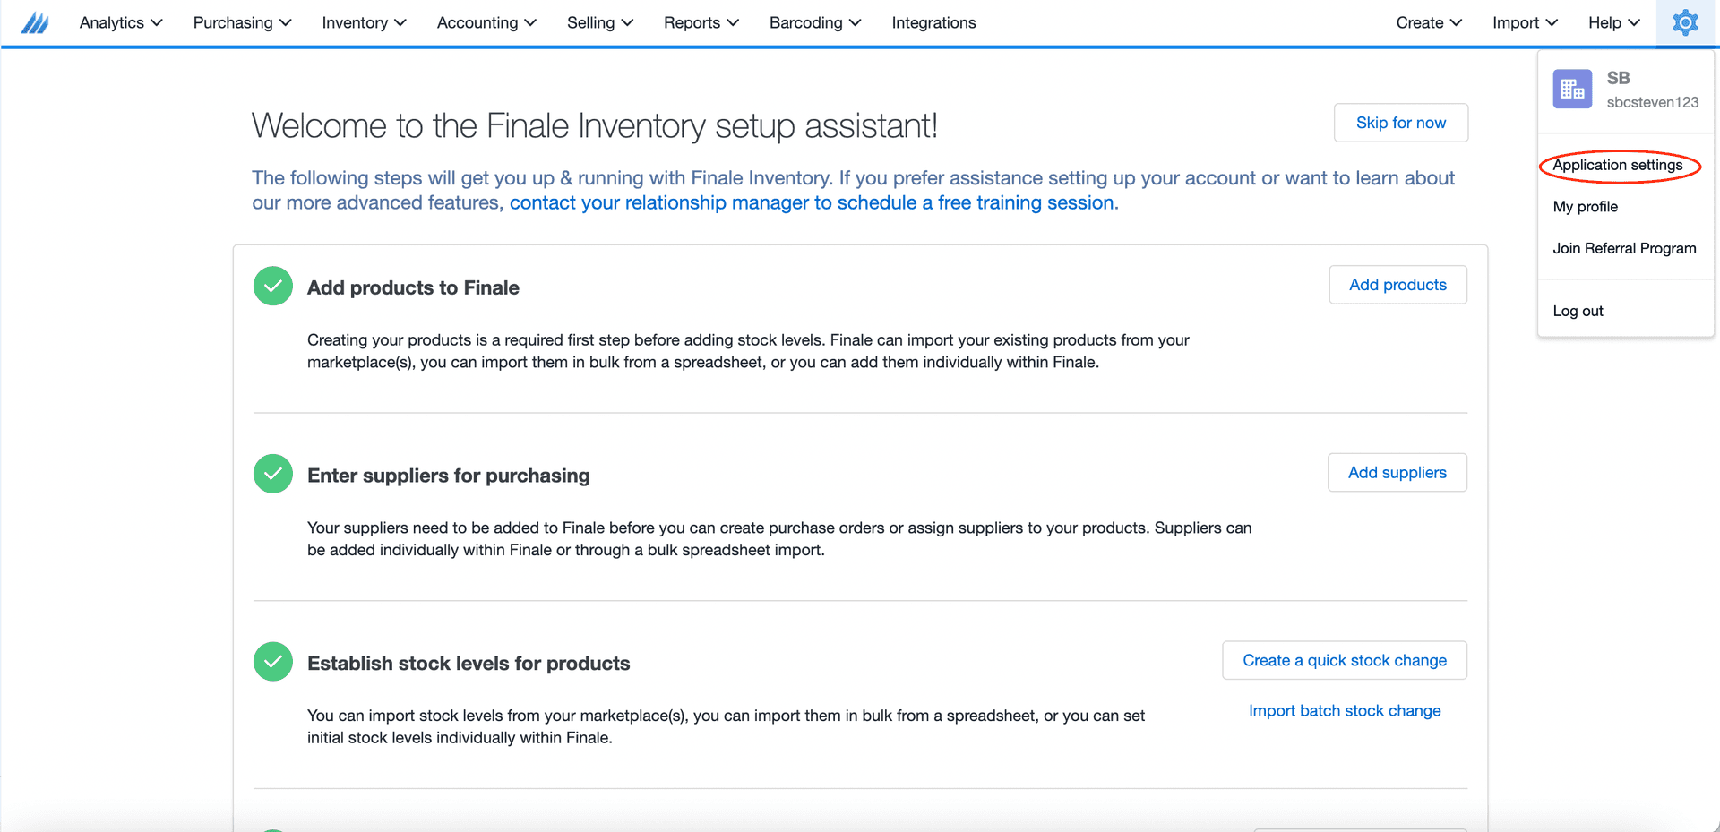Expand the Analytics dropdown menu

tap(121, 22)
